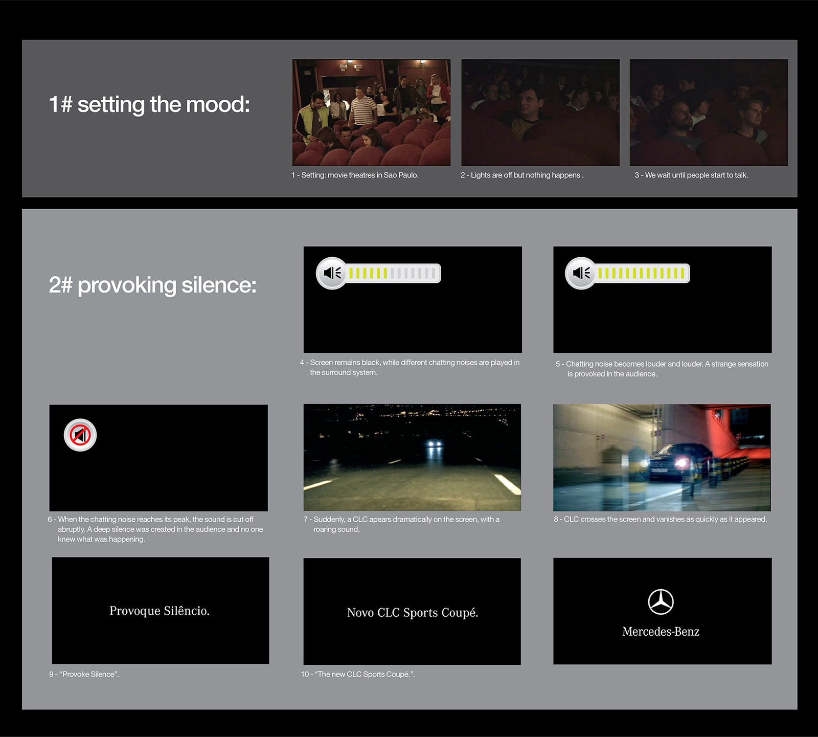
Task: Click caption '5 - Chatting noise becomes louder and louder'
Action: [x=662, y=369]
